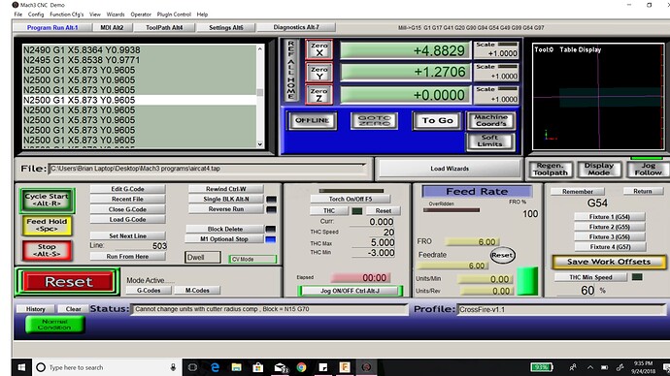Toggle M1 Optional Stop
670x376 pixels.
point(224,239)
